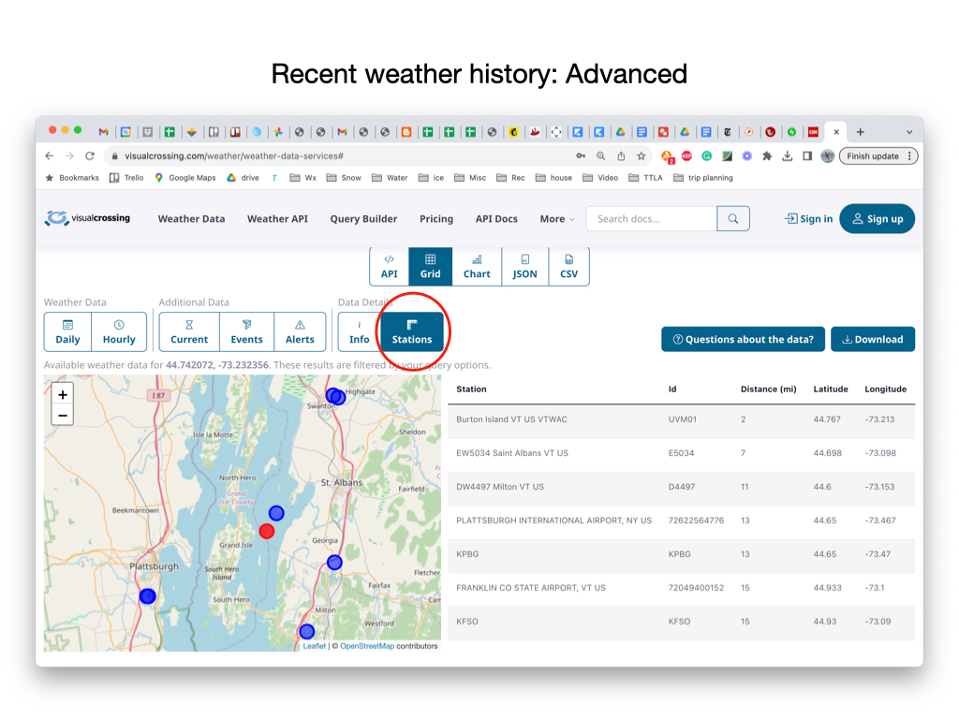Toggle the Alerts additional data
The image size is (959, 719).
coord(300,331)
